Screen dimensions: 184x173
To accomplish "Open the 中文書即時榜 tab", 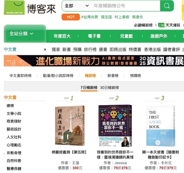I will (20, 76).
